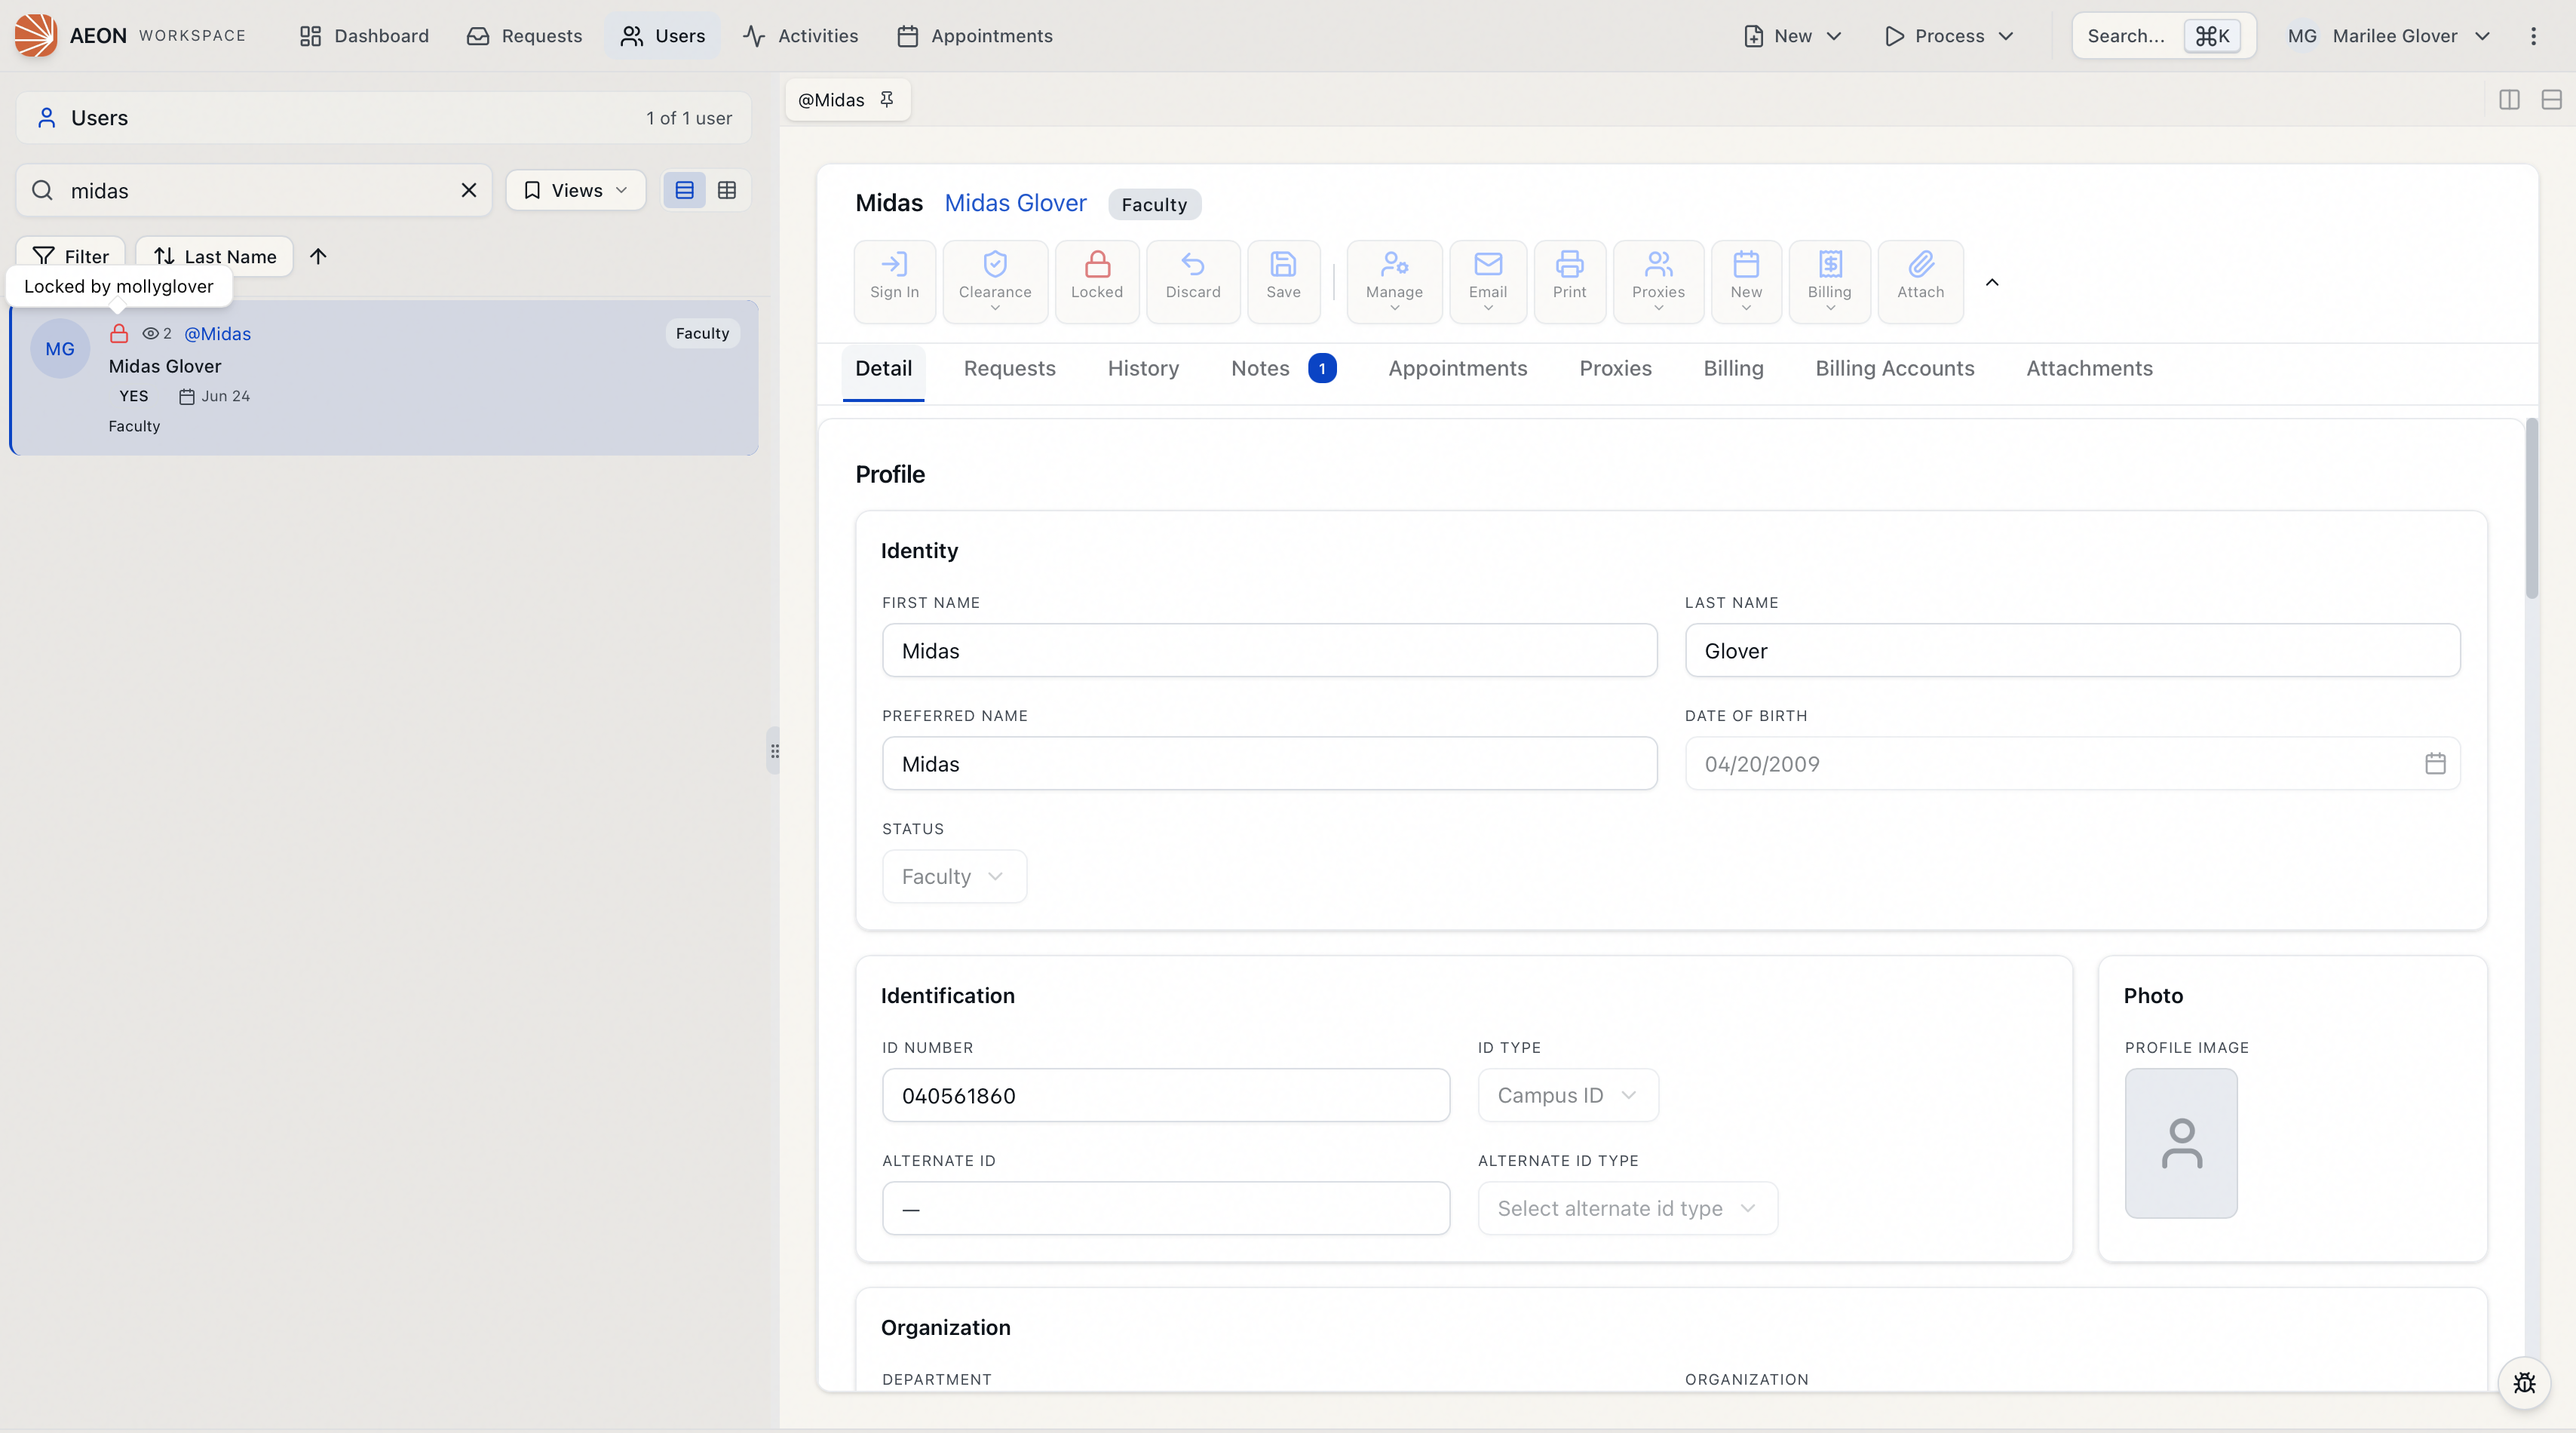Screen dimensions: 2576x1433
Task: Clear the midas search text
Action: pyautogui.click(x=468, y=190)
